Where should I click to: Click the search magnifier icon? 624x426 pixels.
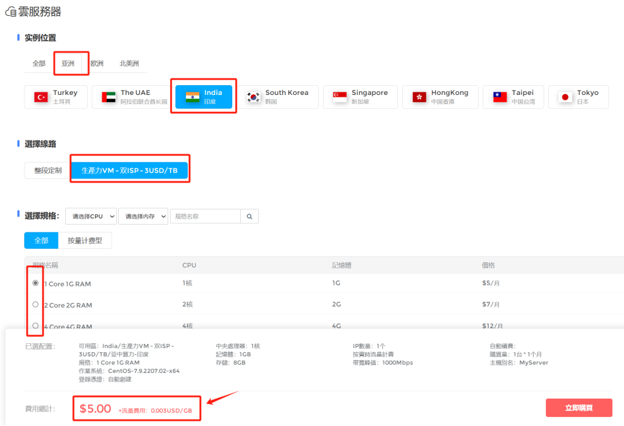pos(249,217)
